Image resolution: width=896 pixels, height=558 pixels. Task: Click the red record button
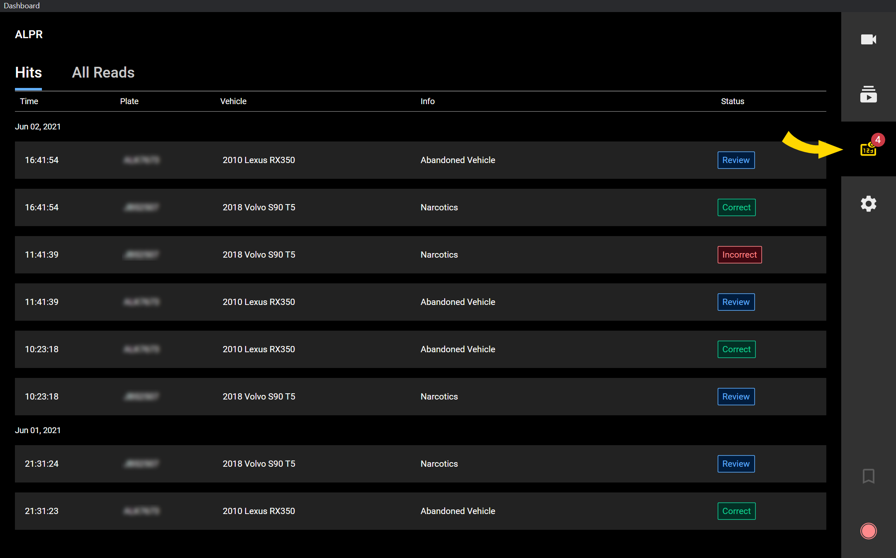(868, 531)
